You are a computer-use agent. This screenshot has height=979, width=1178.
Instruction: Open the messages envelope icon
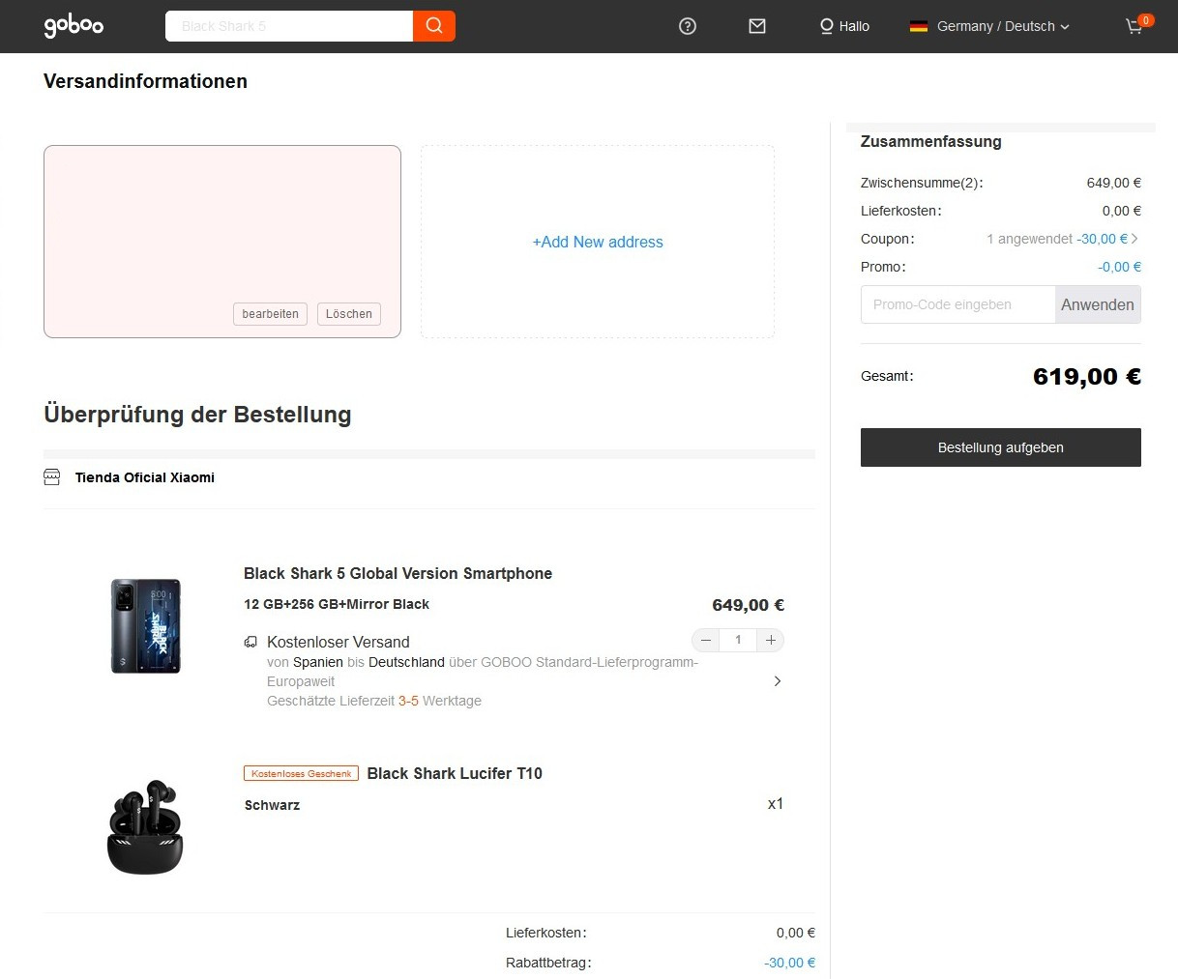tap(757, 26)
